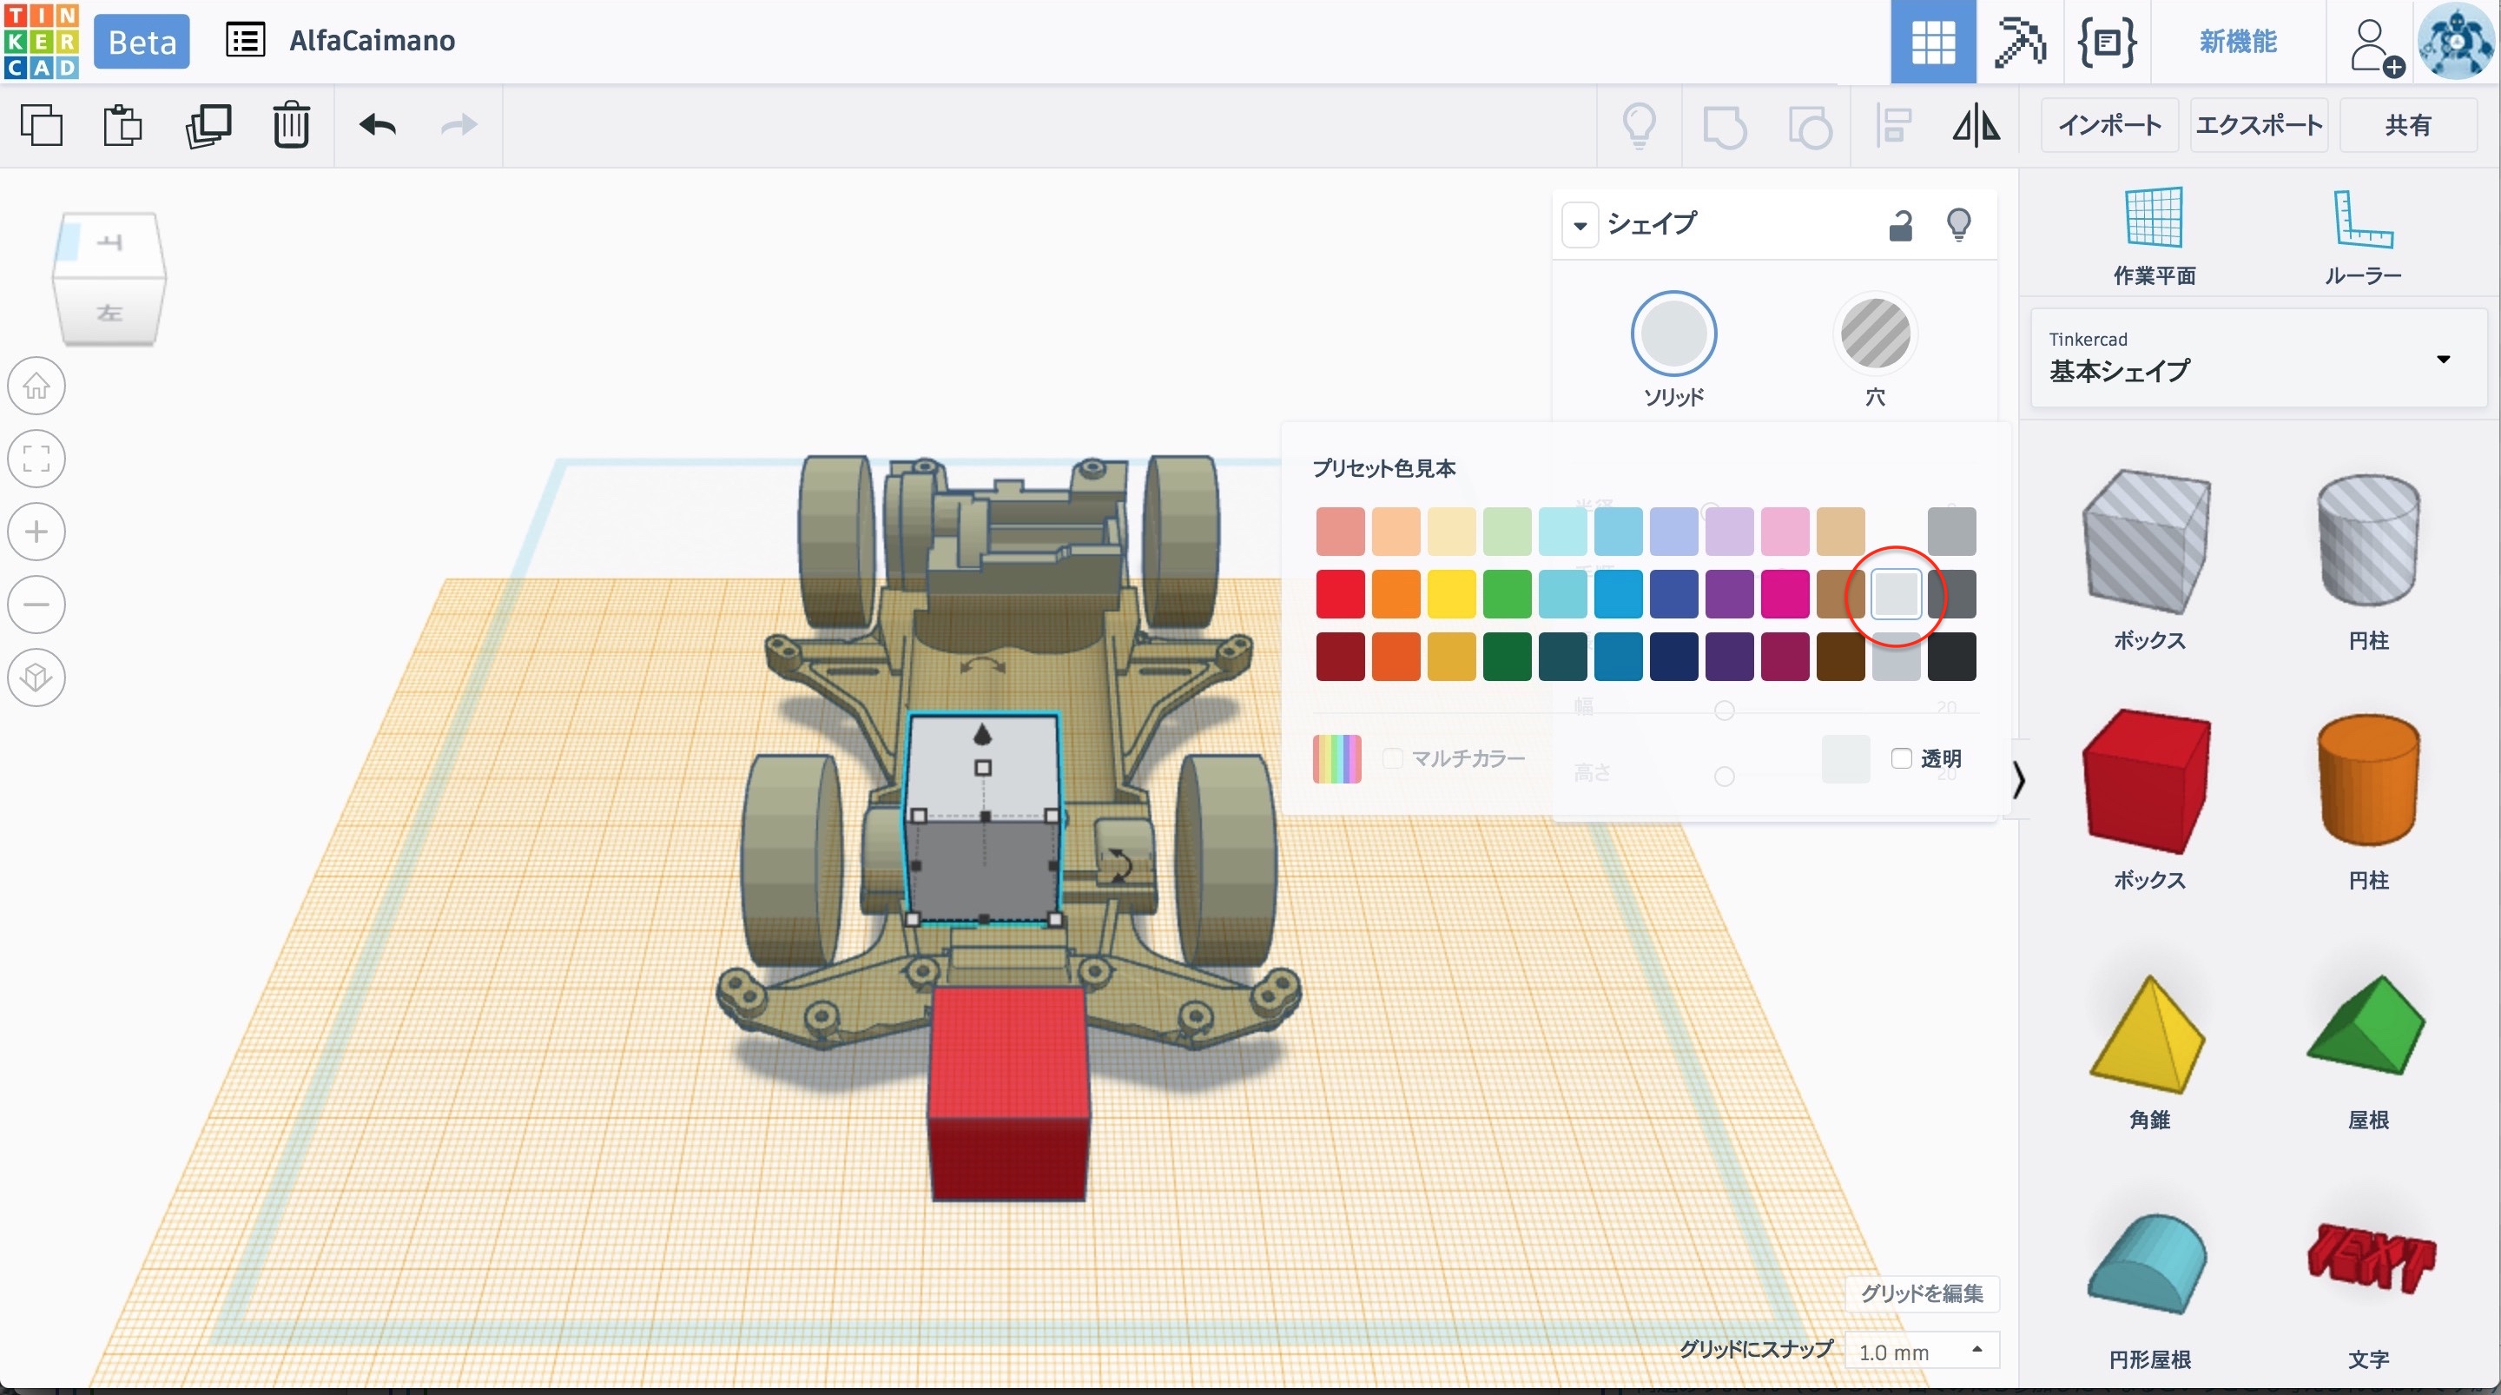Click the zoom in plus icon
Screen dimensions: 2501x1395
point(36,532)
